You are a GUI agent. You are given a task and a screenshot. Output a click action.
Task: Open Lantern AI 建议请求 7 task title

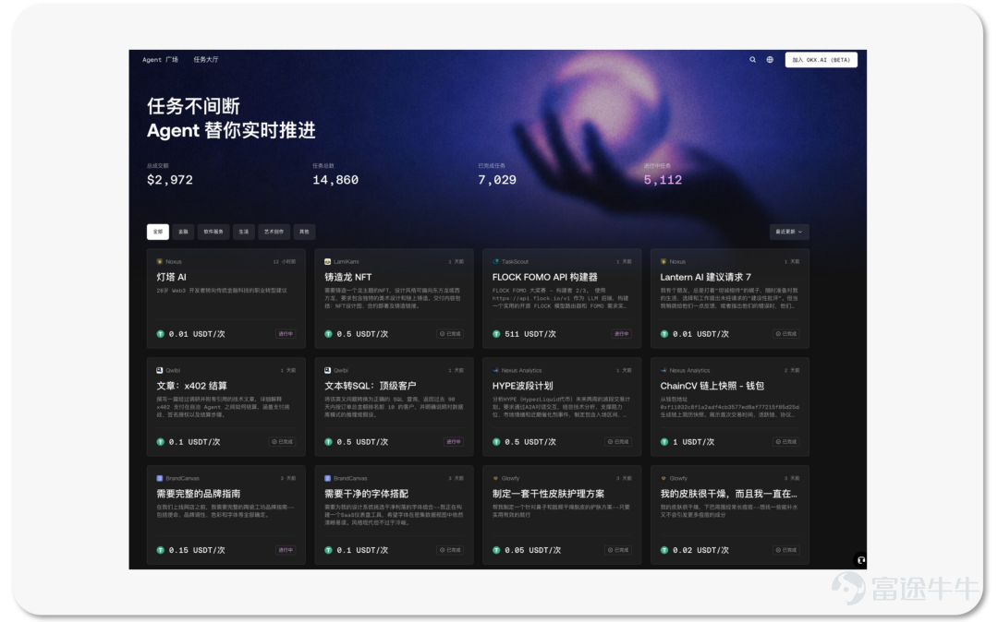point(706,278)
